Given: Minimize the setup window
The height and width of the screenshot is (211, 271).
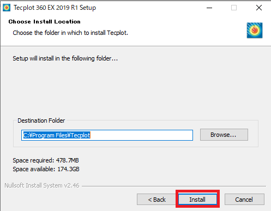Looking at the screenshot, I should 209,8.
